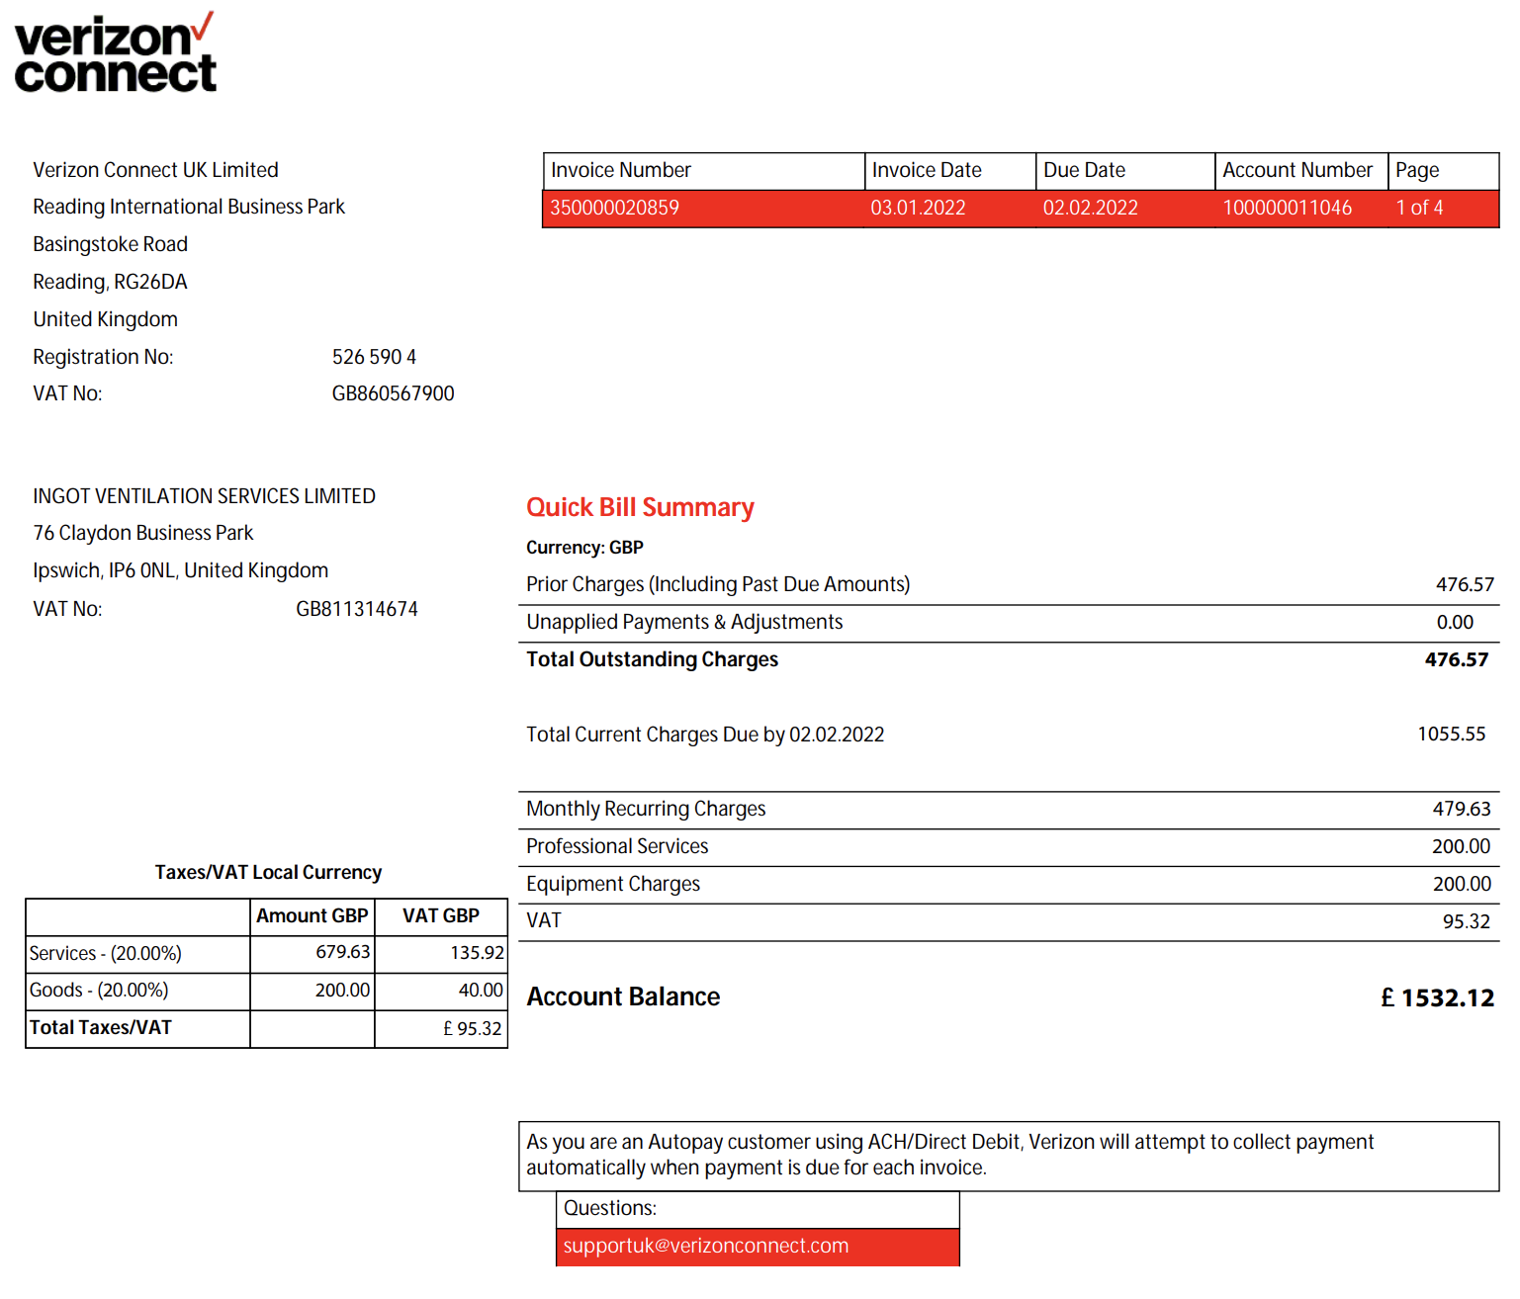Open the supportuk@verizonconnect.com email link
The height and width of the screenshot is (1299, 1520).
tap(705, 1246)
